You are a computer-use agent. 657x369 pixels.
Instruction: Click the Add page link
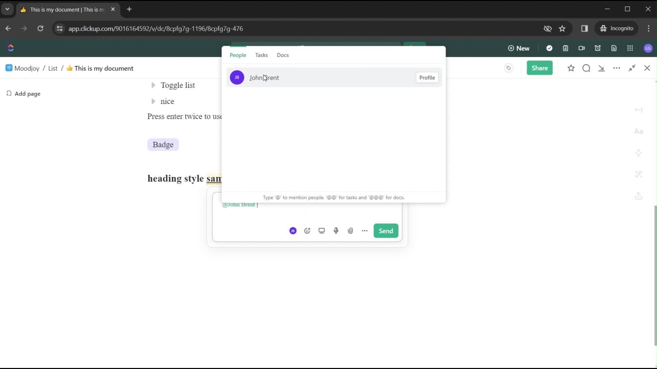coord(27,93)
